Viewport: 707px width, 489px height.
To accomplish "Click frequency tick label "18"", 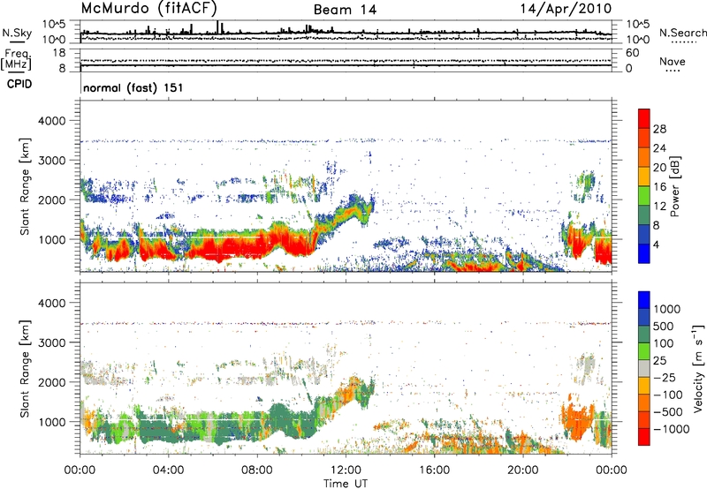I will click(x=59, y=53).
